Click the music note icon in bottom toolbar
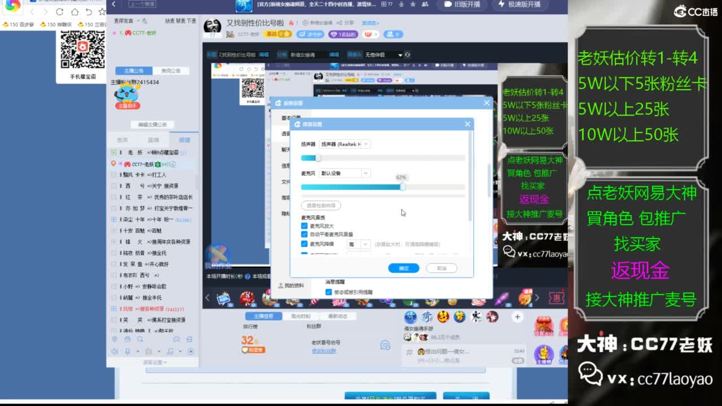 (x=169, y=351)
